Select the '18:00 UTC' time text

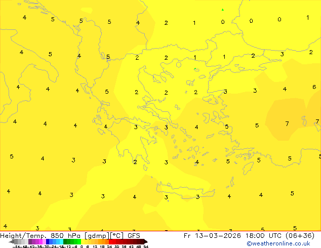click(x=264, y=236)
